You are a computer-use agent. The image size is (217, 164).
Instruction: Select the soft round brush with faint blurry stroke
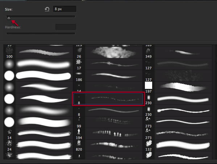(38, 111)
